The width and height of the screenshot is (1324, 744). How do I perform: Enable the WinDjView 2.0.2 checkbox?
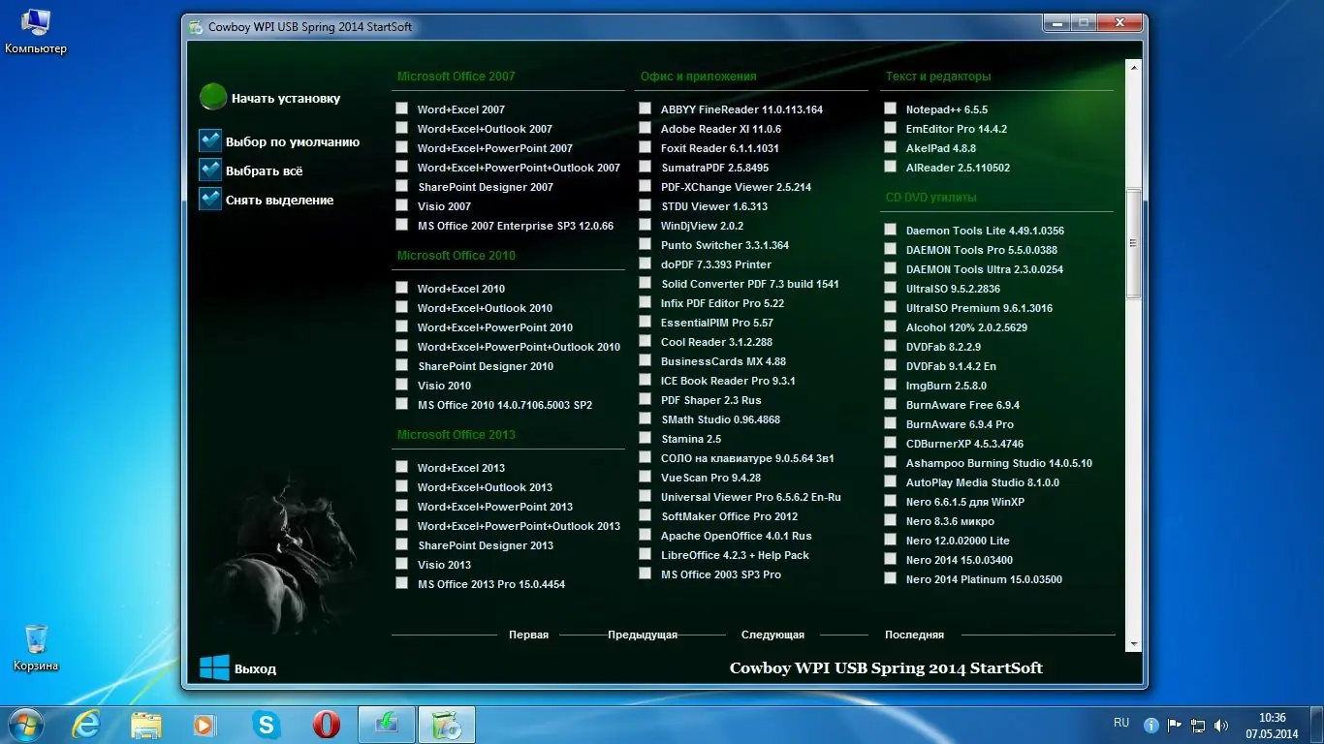pos(645,225)
